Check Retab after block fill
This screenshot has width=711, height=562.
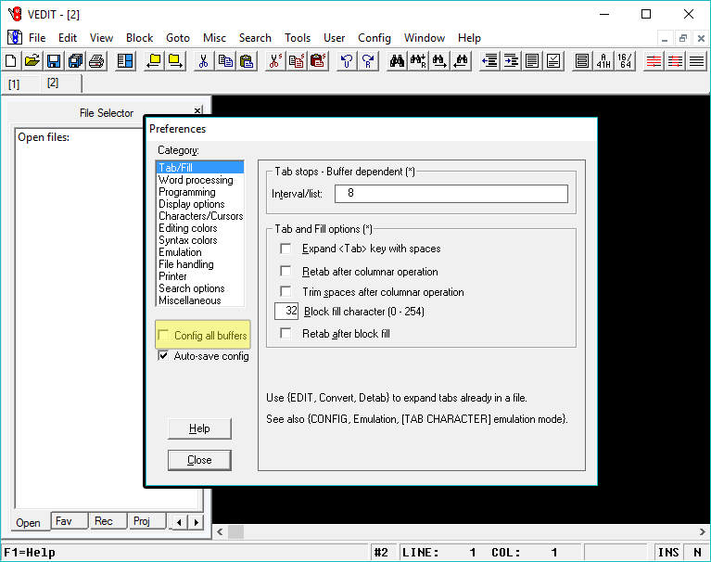click(286, 333)
